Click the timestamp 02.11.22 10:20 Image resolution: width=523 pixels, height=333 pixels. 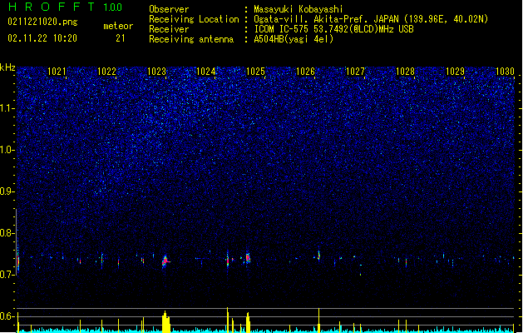click(42, 38)
